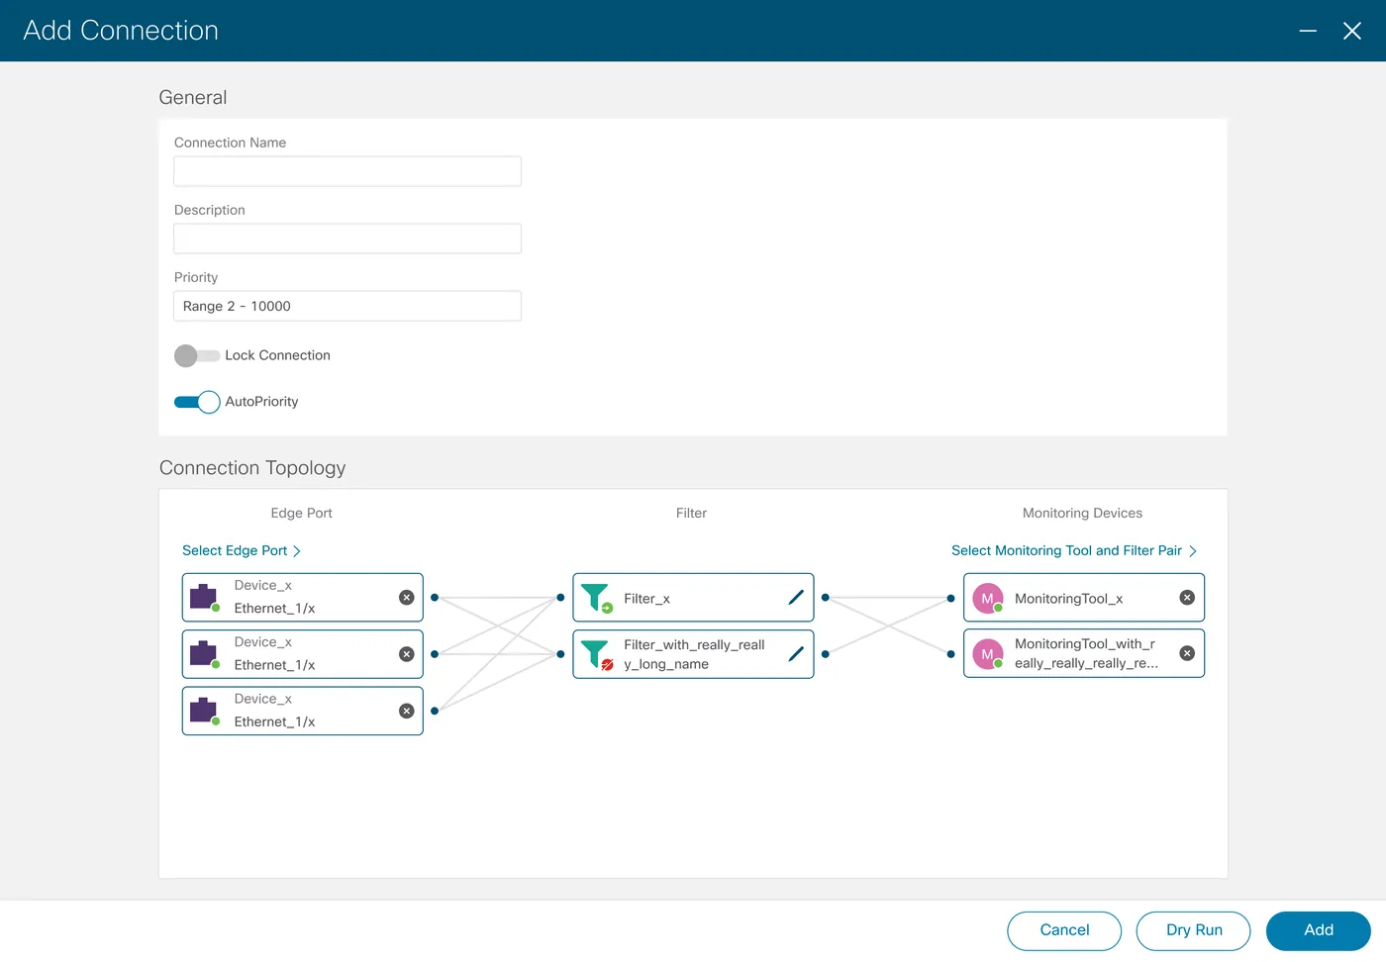Click the second edge port device icon
The width and height of the screenshot is (1386, 962).
[x=204, y=654]
